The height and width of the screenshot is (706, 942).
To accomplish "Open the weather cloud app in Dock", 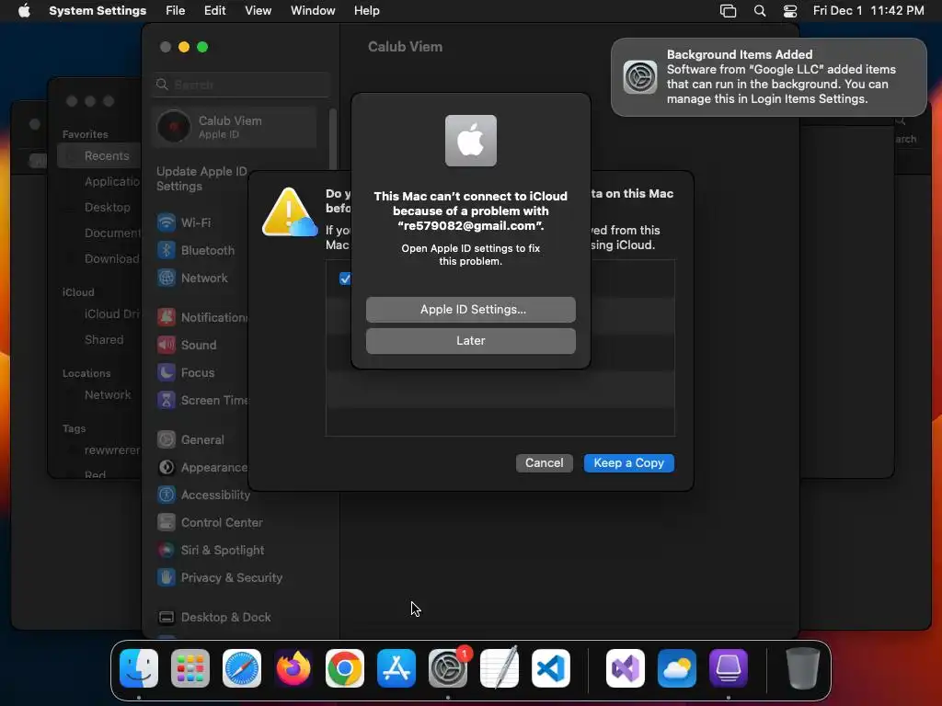I will pos(677,668).
